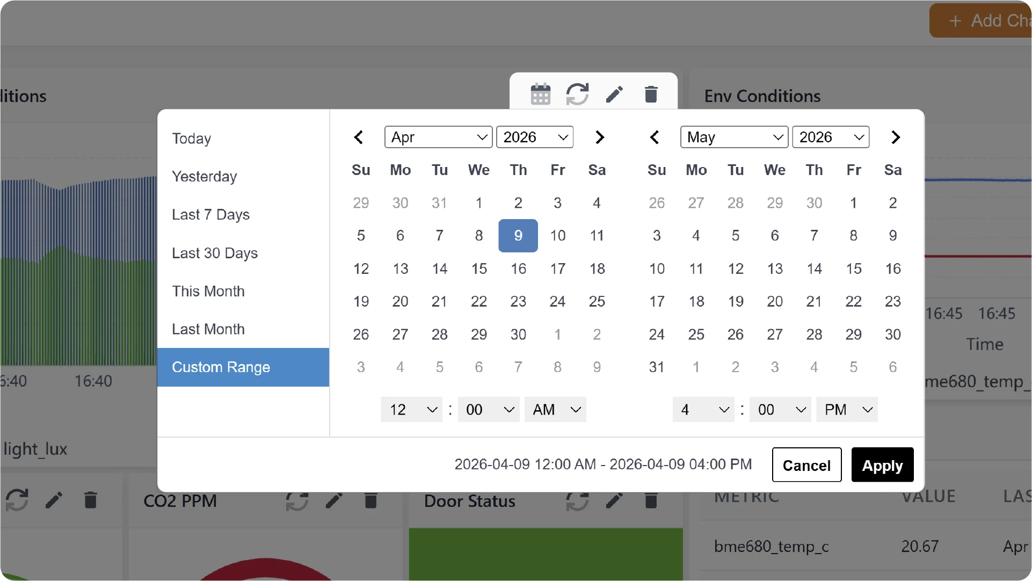
Task: Select Last Month preset
Action: (243, 329)
